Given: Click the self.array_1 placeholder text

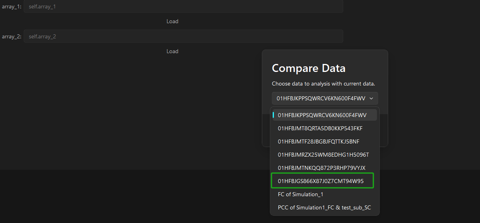Looking at the screenshot, I should [x=42, y=7].
